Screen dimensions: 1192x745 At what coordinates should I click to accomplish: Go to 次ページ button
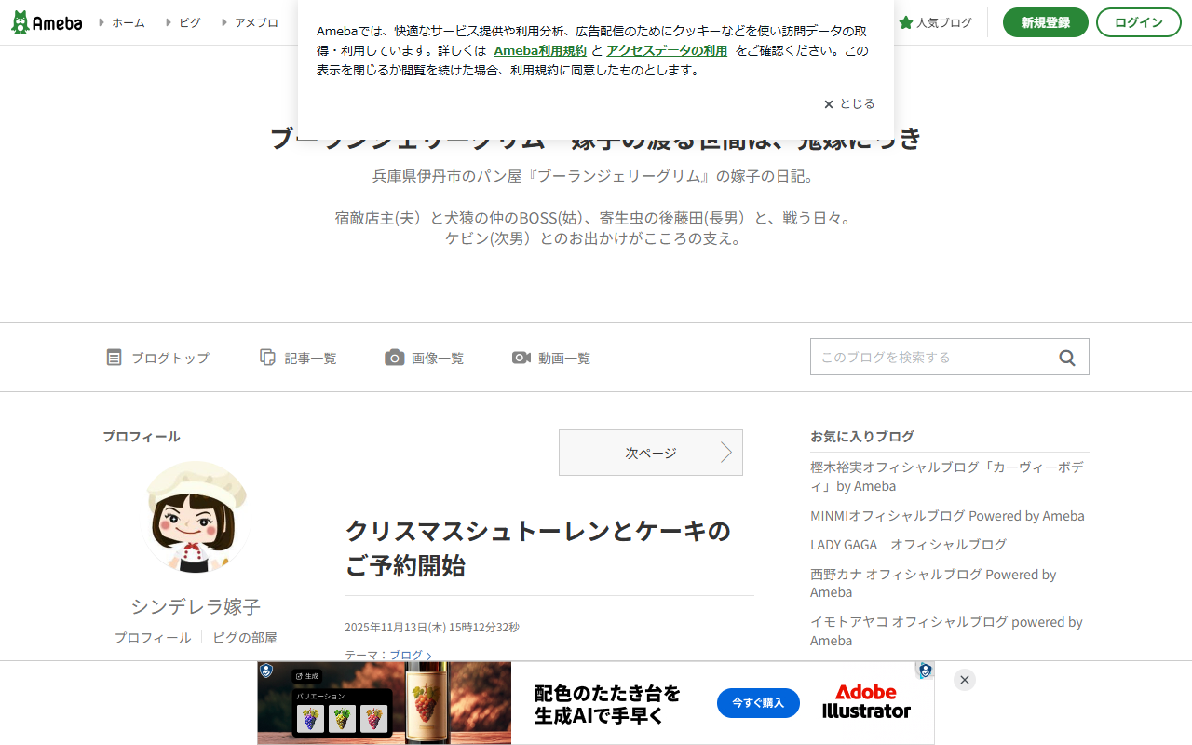pos(651,453)
